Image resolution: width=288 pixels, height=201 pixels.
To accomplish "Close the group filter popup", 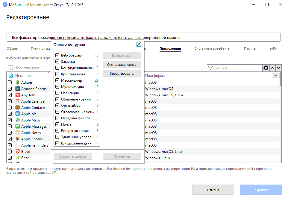I will point(139,44).
